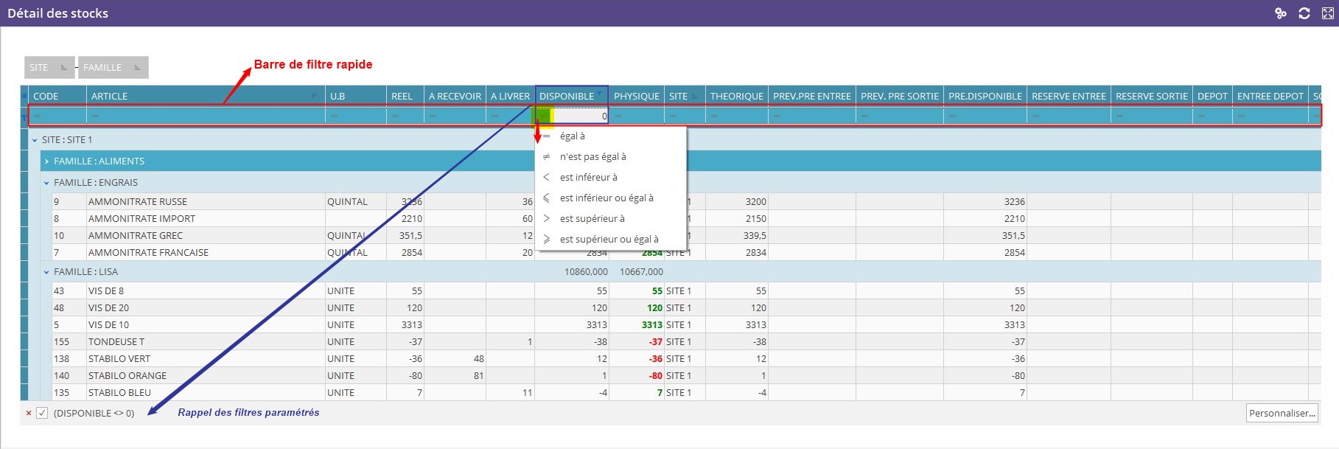Click the FAMILLE grouping chip
This screenshot has height=449, width=1339.
coord(112,68)
